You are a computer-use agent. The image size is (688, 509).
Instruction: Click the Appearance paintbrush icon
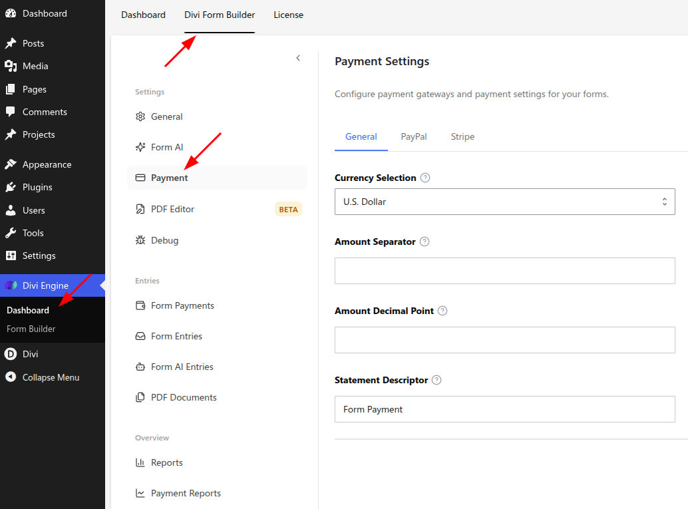click(11, 164)
